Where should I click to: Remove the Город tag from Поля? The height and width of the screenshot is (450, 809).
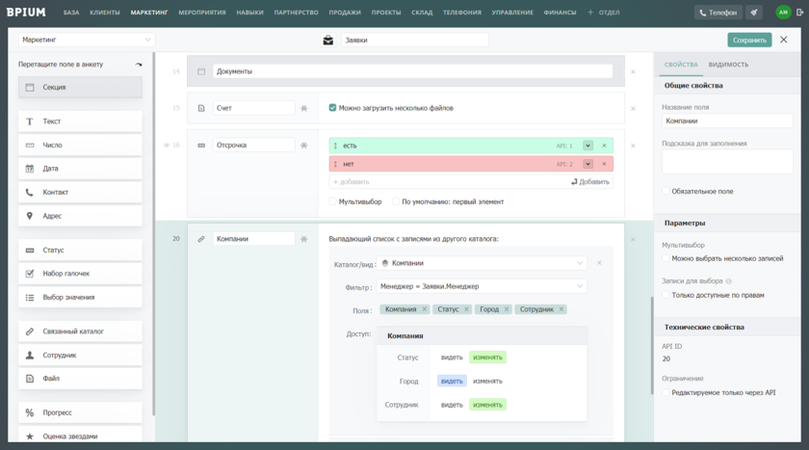tap(507, 309)
